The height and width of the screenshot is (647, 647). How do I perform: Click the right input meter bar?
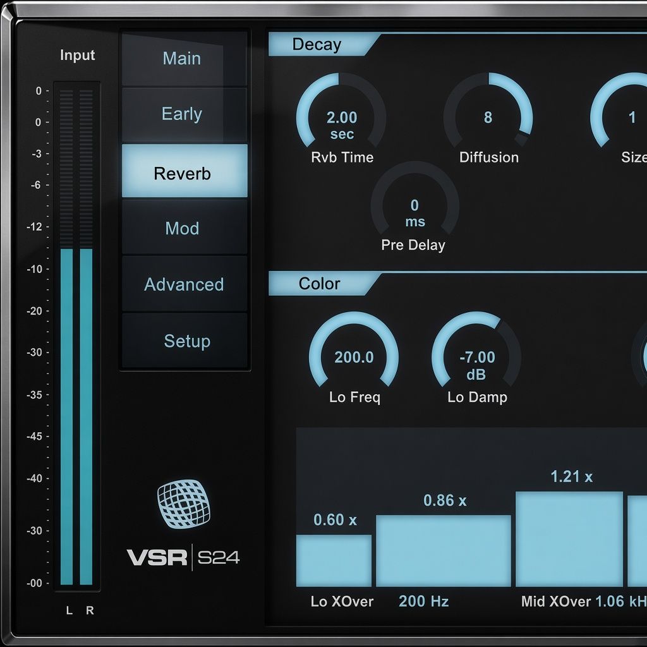click(x=86, y=416)
